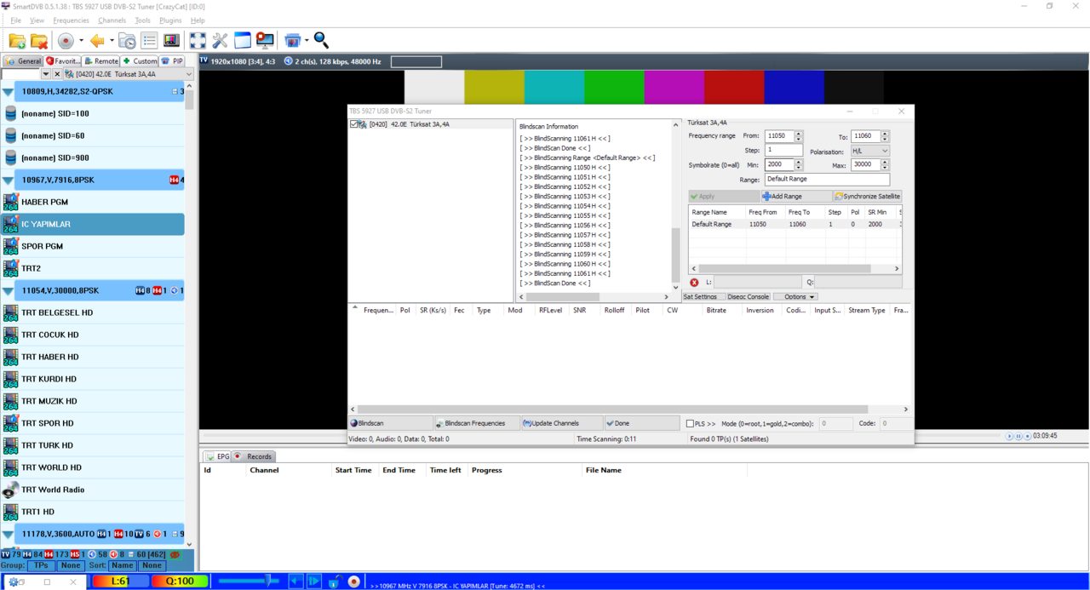The width and height of the screenshot is (1090, 590).
Task: Click the Add Range button
Action: 782,197
